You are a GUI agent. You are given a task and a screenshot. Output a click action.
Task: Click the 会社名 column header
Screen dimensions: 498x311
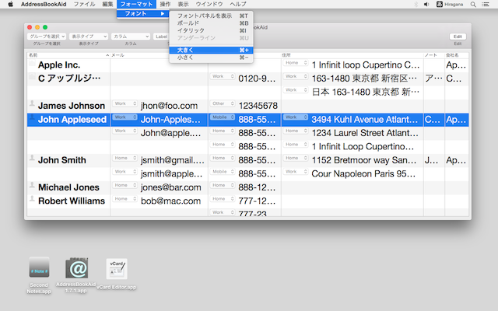[x=457, y=55]
